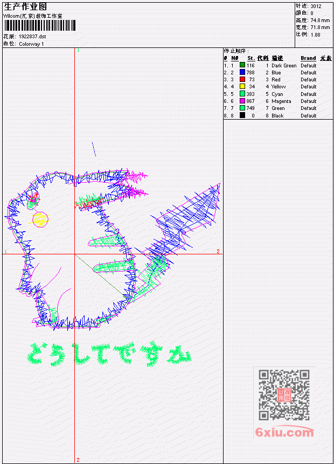Image resolution: width=334 pixels, height=464 pixels.
Task: Click the 'Magenta' description text
Action: click(x=281, y=101)
